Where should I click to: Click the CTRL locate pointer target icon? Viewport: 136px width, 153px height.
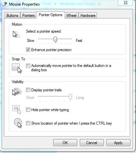pyautogui.click(x=18, y=123)
